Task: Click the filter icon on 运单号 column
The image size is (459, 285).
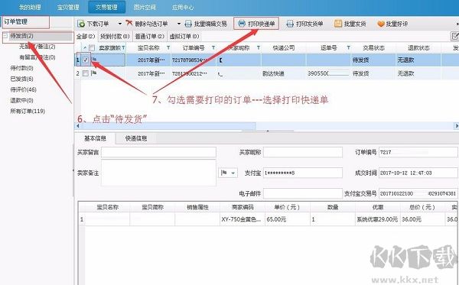Action: coord(349,47)
